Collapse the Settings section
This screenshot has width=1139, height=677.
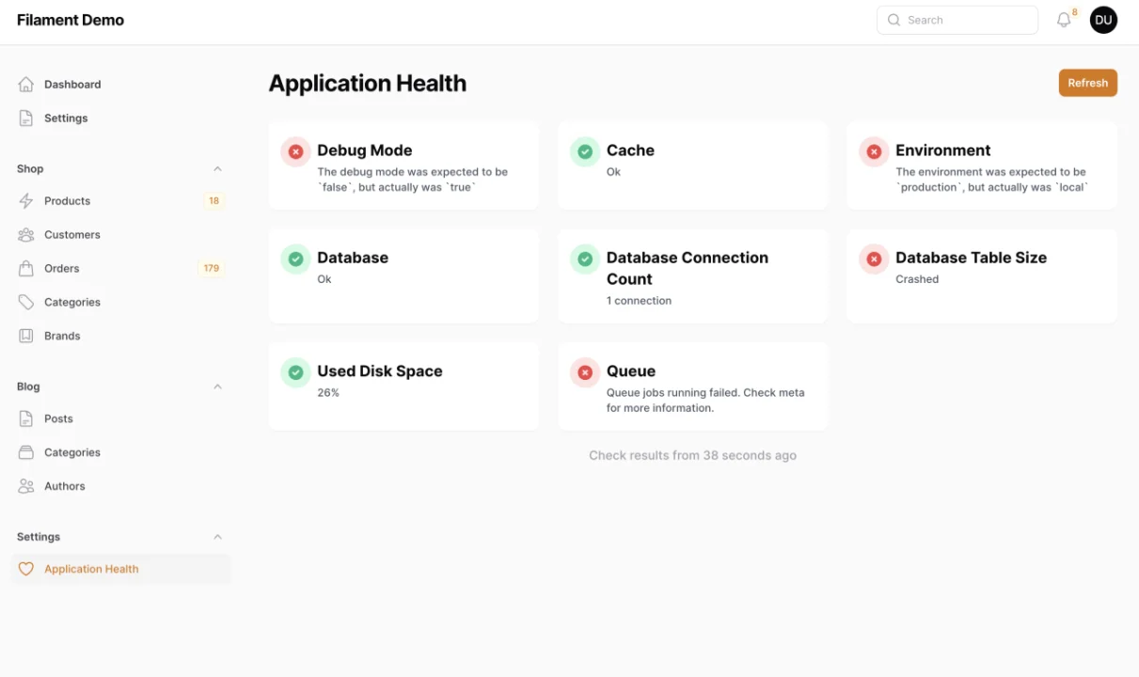[217, 536]
